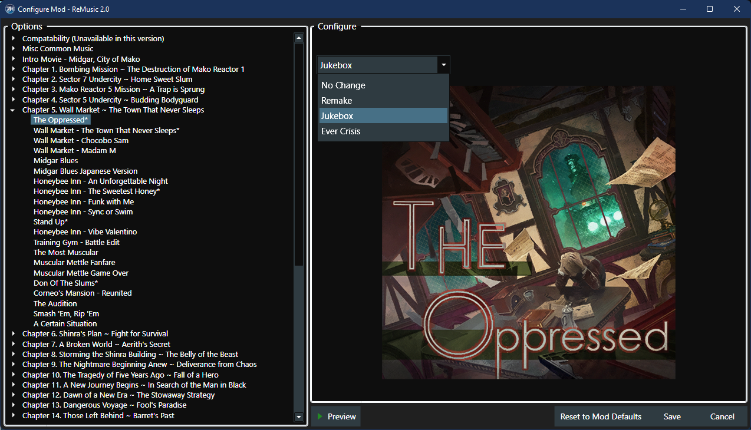Image resolution: width=751 pixels, height=430 pixels.
Task: Select Midgar Blues Japanese Version
Action: point(85,171)
